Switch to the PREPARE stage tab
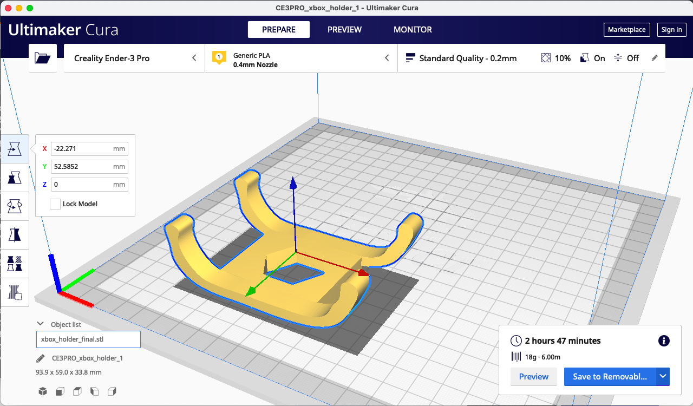Screen dimensions: 693x406 tap(279, 30)
